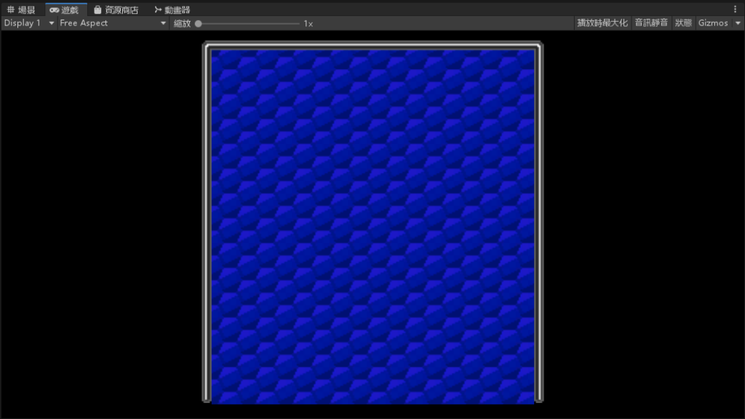The height and width of the screenshot is (419, 745).
Task: Toggle the Gizmos button
Action: click(712, 23)
